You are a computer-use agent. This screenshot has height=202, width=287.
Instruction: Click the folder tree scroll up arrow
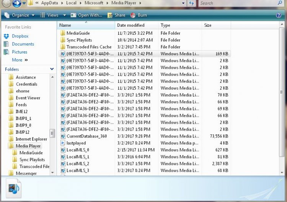click(52, 77)
